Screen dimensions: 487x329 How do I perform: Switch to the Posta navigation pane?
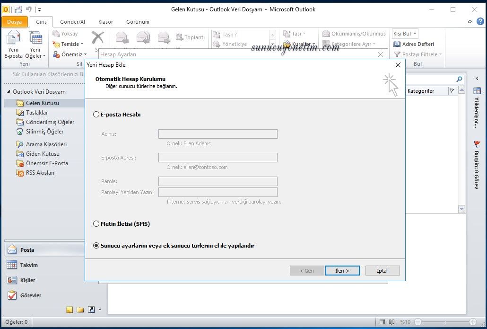point(44,249)
